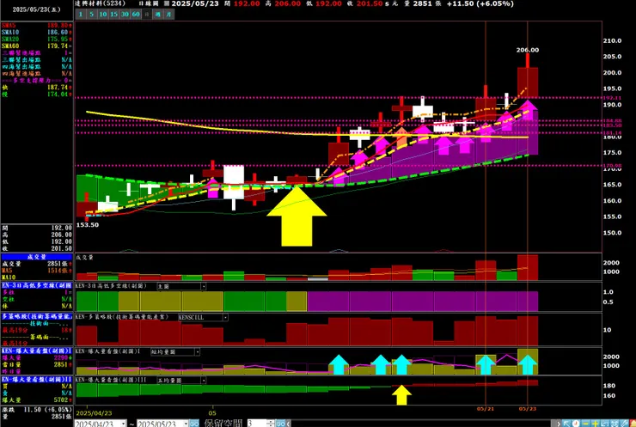Switch chart to 15-minute interval

[114, 15]
